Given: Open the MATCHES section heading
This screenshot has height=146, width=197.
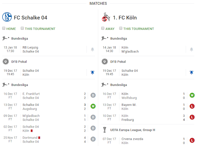Looking at the screenshot, I should [x=98, y=3].
